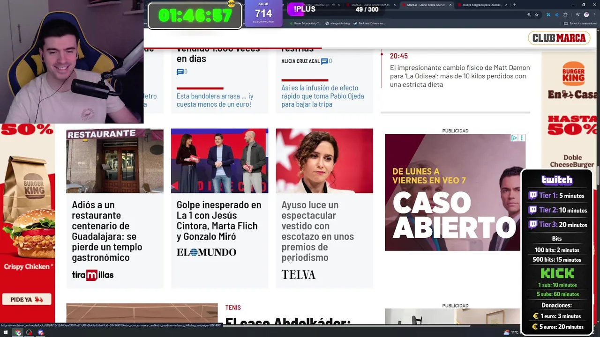Open the OBS app in taskbar
Image resolution: width=600 pixels, height=337 pixels.
point(29,333)
